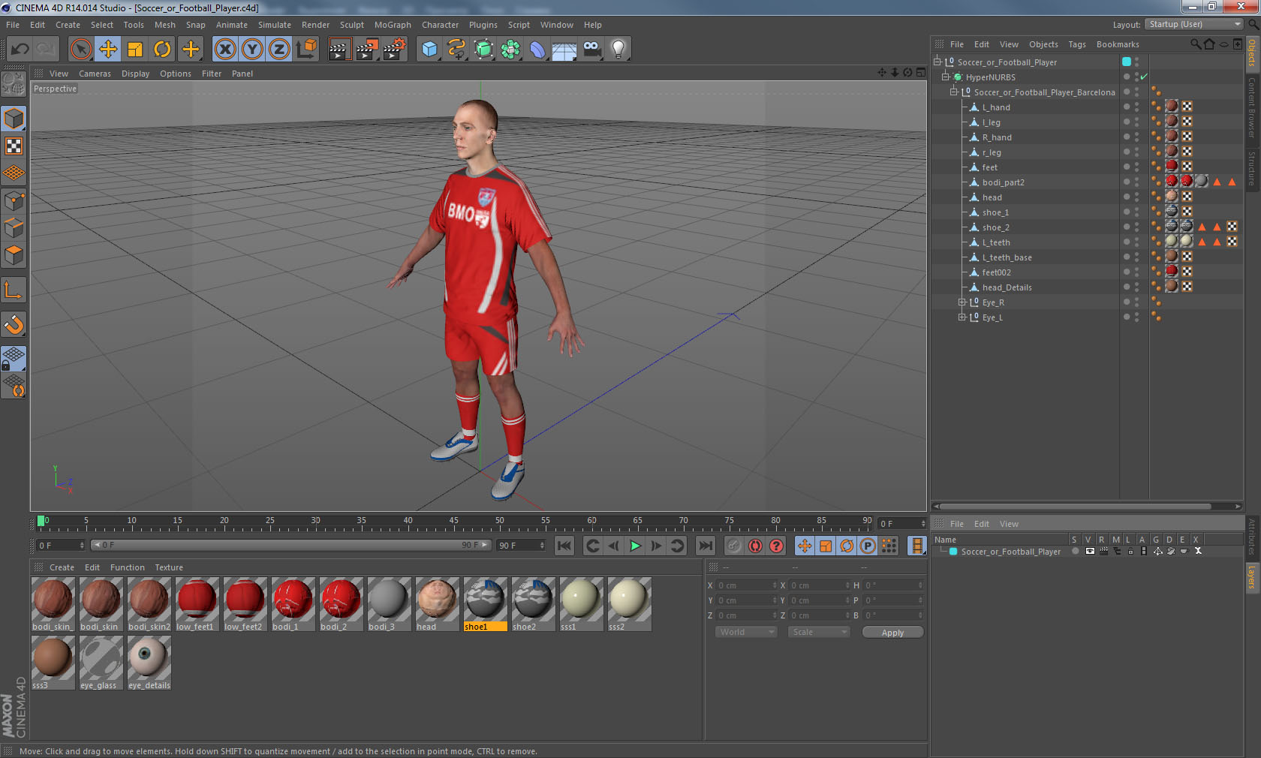This screenshot has height=758, width=1261.
Task: Toggle Y axis lock
Action: point(252,50)
